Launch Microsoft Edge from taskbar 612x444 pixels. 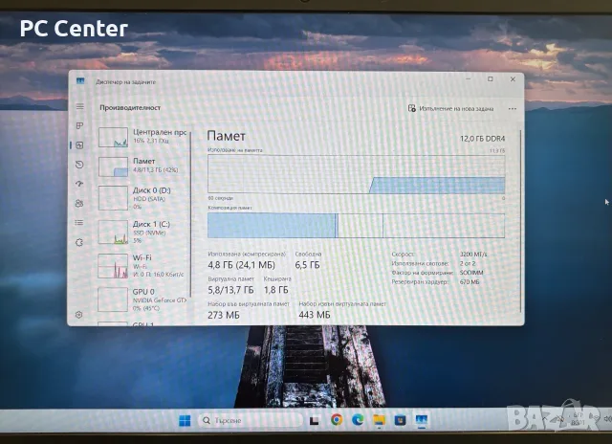358,420
